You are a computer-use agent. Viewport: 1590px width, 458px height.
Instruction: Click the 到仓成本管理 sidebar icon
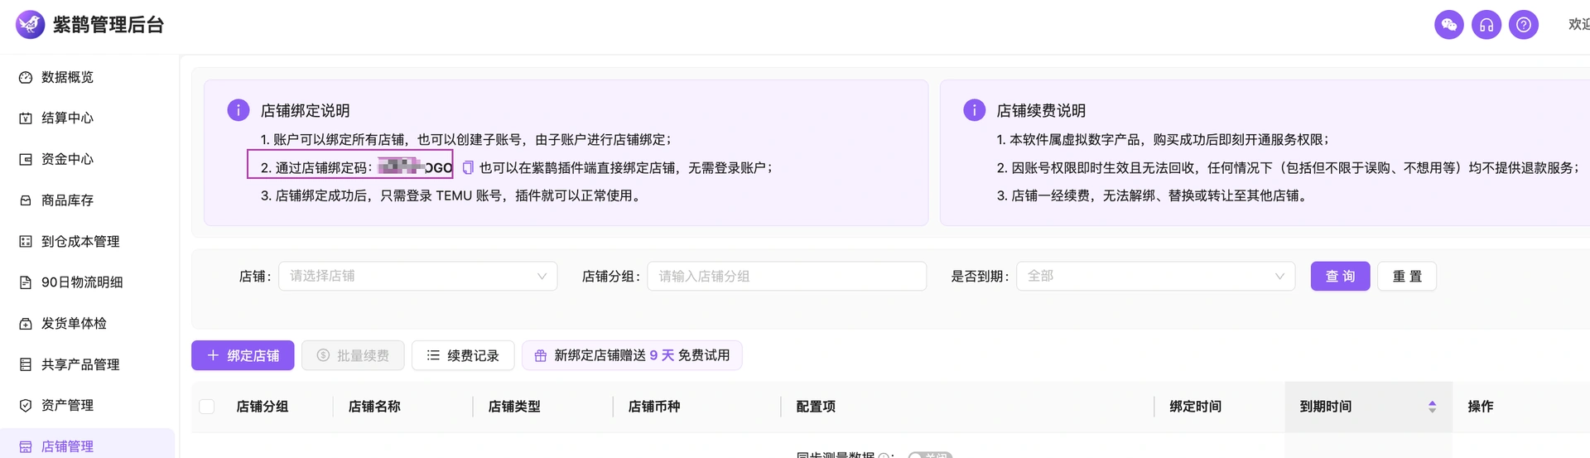pyautogui.click(x=26, y=242)
